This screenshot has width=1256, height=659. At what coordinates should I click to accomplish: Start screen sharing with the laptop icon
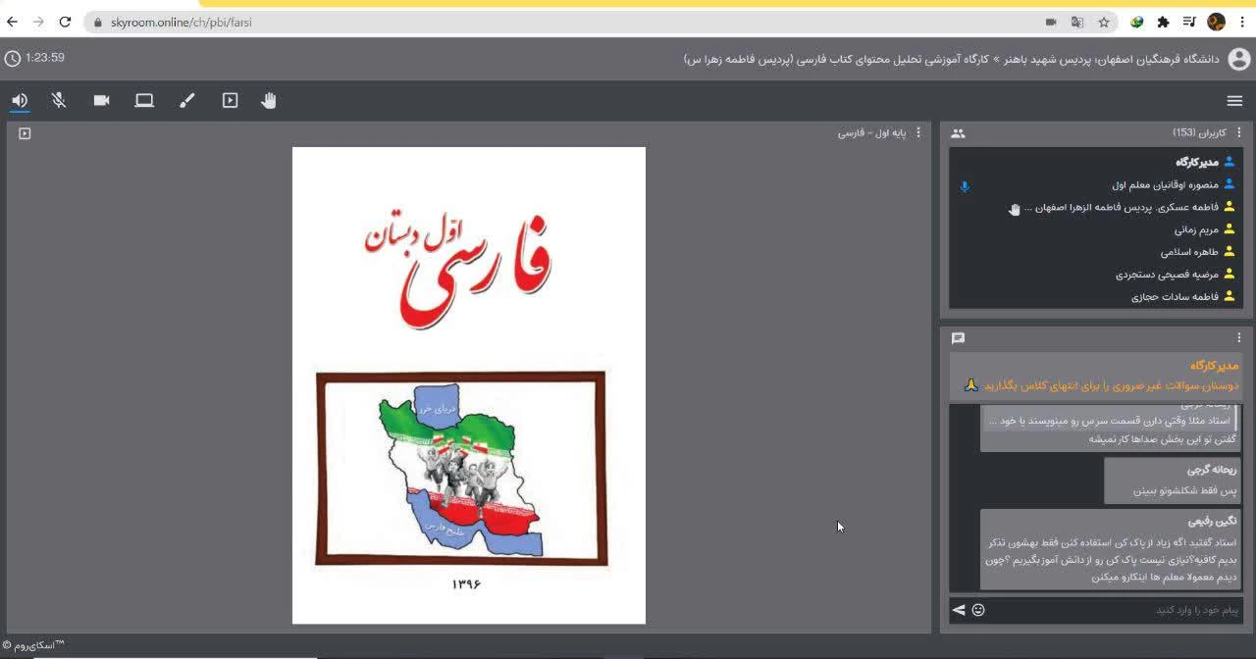(x=144, y=100)
